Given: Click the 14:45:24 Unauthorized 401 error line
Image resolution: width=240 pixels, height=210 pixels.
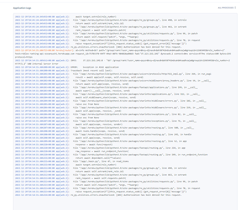Looking at the screenshot, I should [x=98, y=47].
